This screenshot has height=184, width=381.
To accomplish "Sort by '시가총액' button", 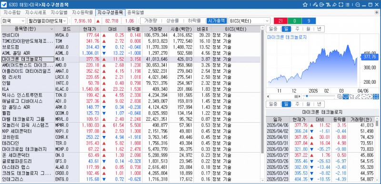I will coord(217,21).
